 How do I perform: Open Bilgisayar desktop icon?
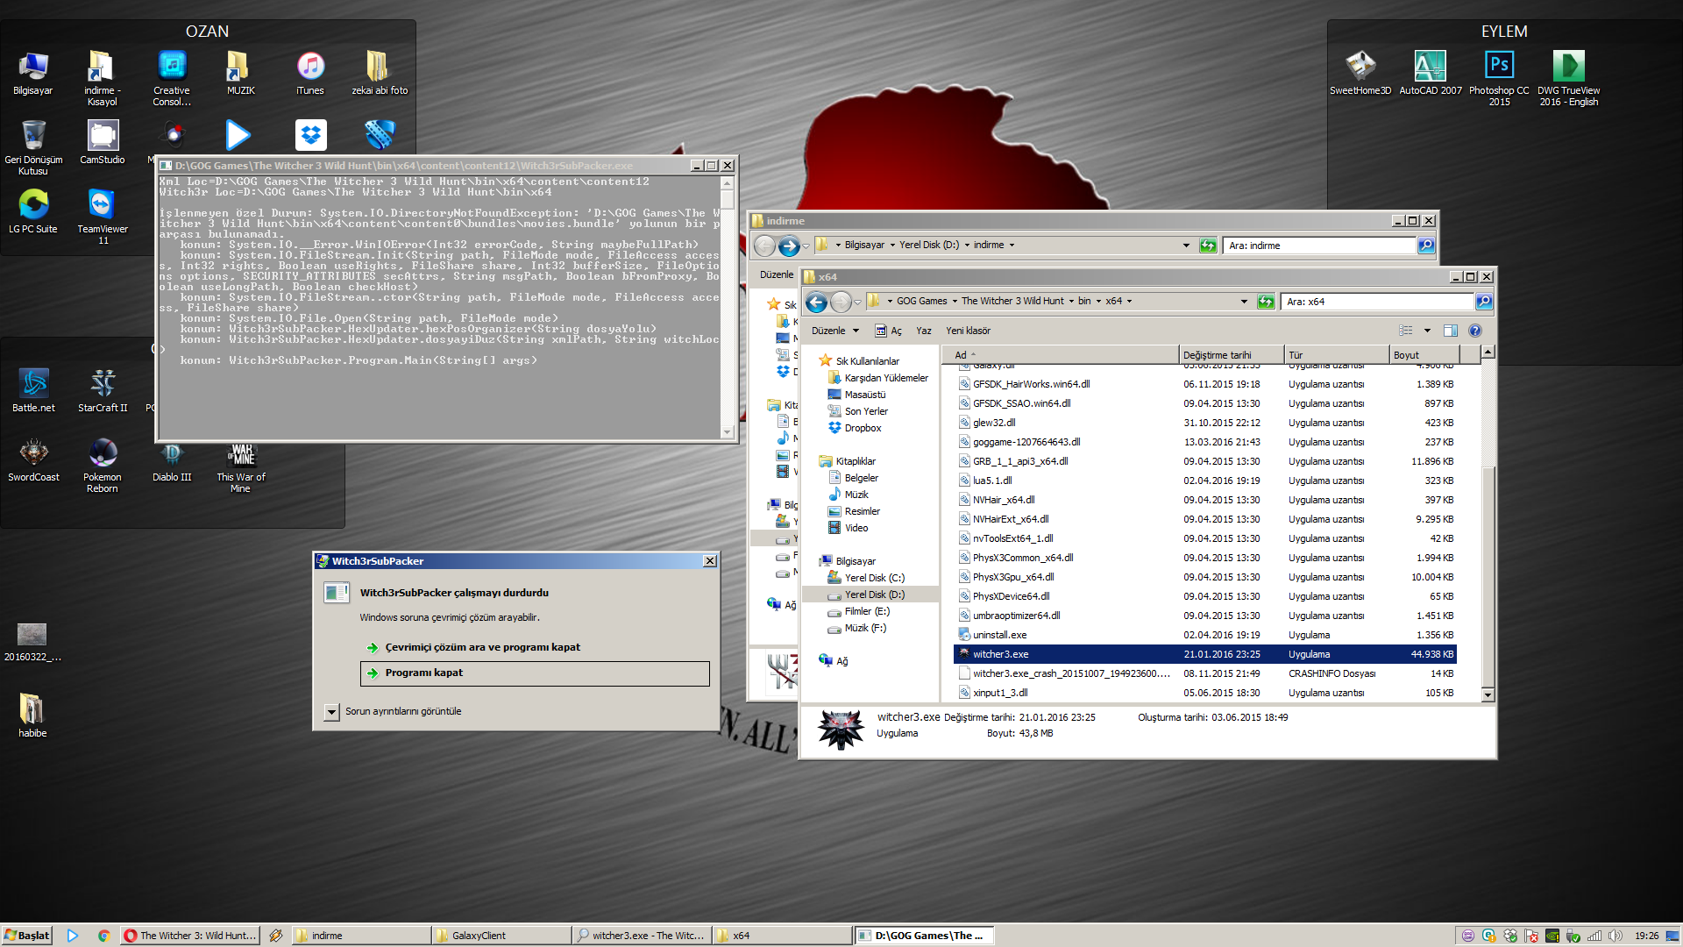coord(32,73)
